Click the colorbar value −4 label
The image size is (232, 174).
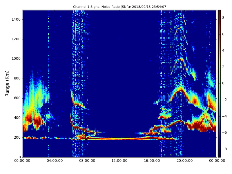pyautogui.click(x=224, y=116)
